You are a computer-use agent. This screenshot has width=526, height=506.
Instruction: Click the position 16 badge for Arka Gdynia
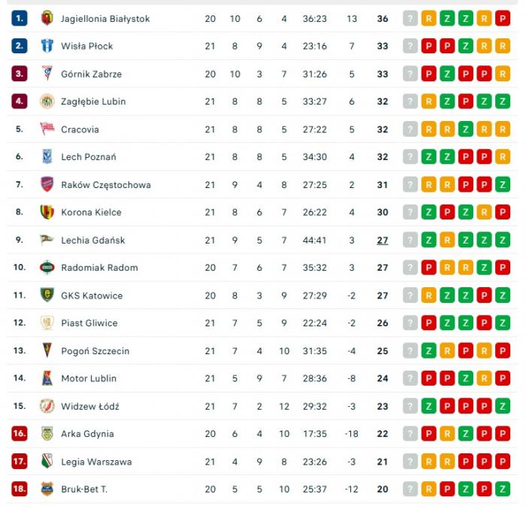point(20,434)
